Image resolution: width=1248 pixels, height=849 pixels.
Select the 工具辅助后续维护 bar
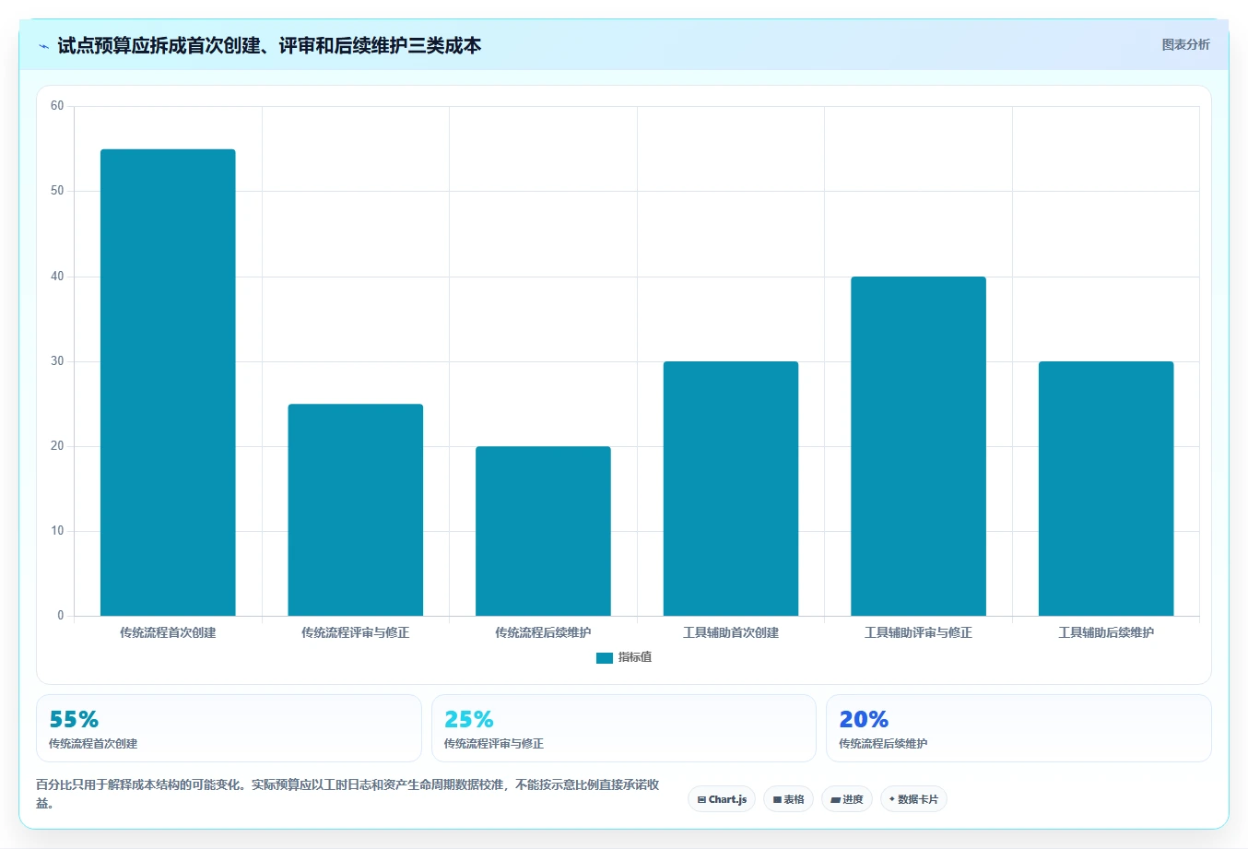click(x=1106, y=489)
